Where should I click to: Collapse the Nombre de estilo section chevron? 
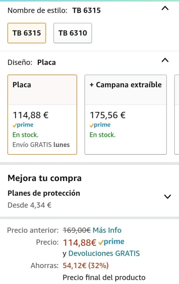pyautogui.click(x=165, y=8)
